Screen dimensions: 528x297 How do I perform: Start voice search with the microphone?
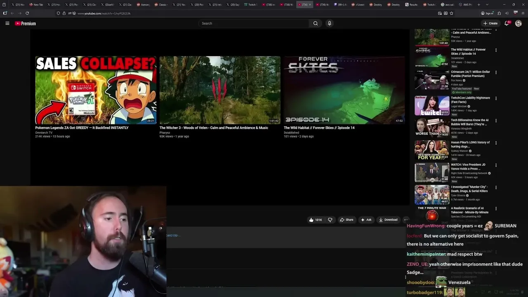click(x=329, y=24)
